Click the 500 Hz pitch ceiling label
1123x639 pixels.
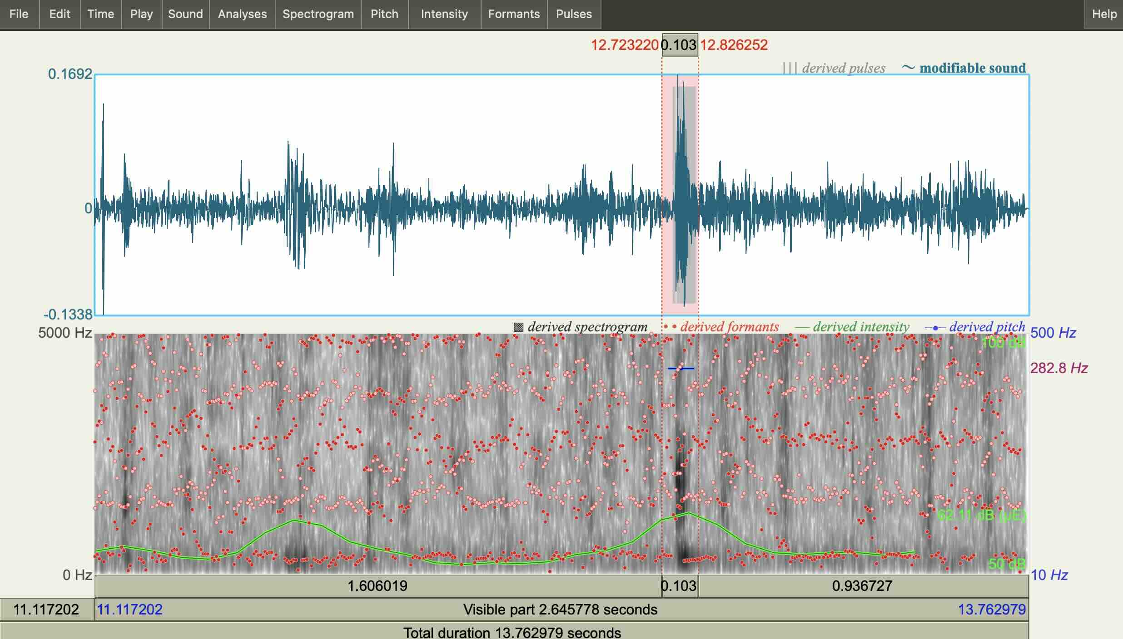point(1053,333)
